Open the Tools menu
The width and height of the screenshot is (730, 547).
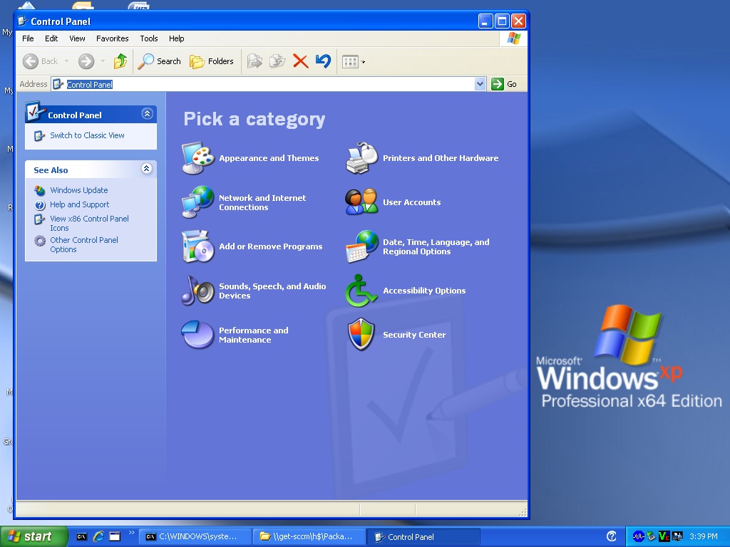coord(148,38)
